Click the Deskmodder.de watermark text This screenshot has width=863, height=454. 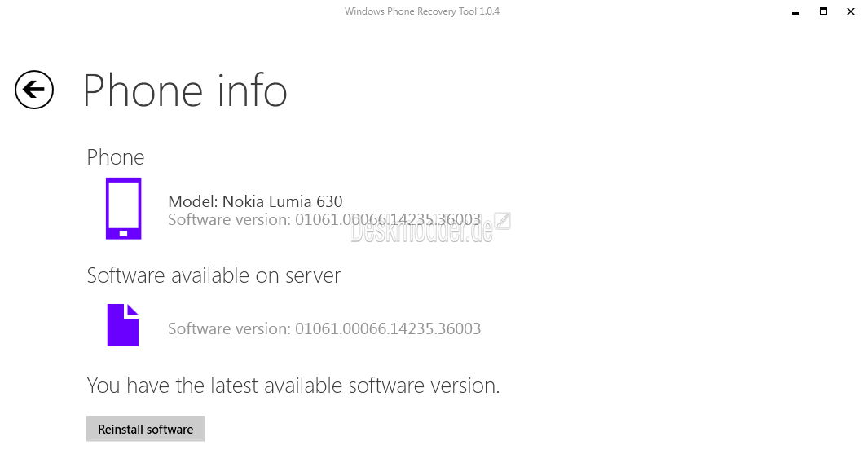pos(421,233)
